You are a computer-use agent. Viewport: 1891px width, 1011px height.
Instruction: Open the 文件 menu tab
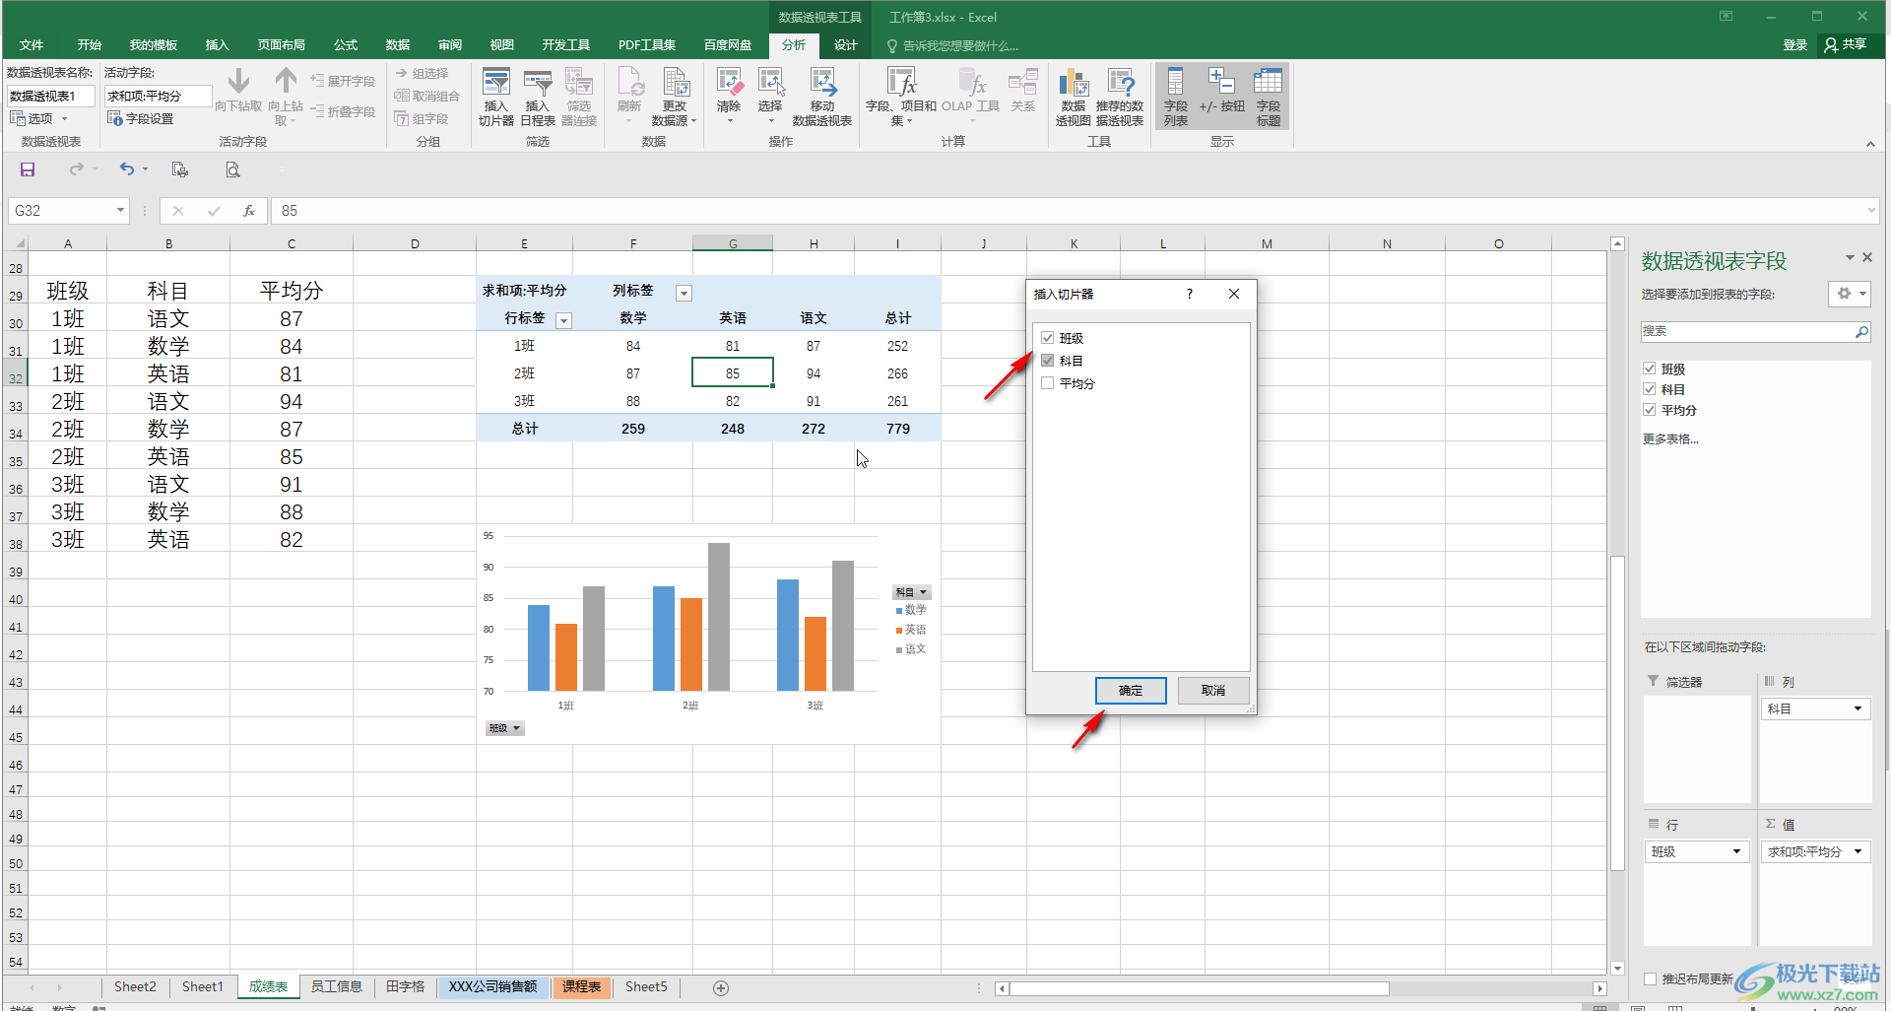tap(32, 44)
